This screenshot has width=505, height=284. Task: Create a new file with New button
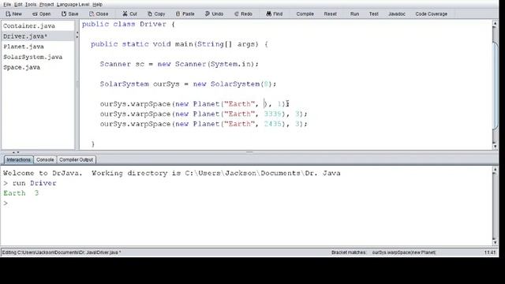(x=14, y=14)
